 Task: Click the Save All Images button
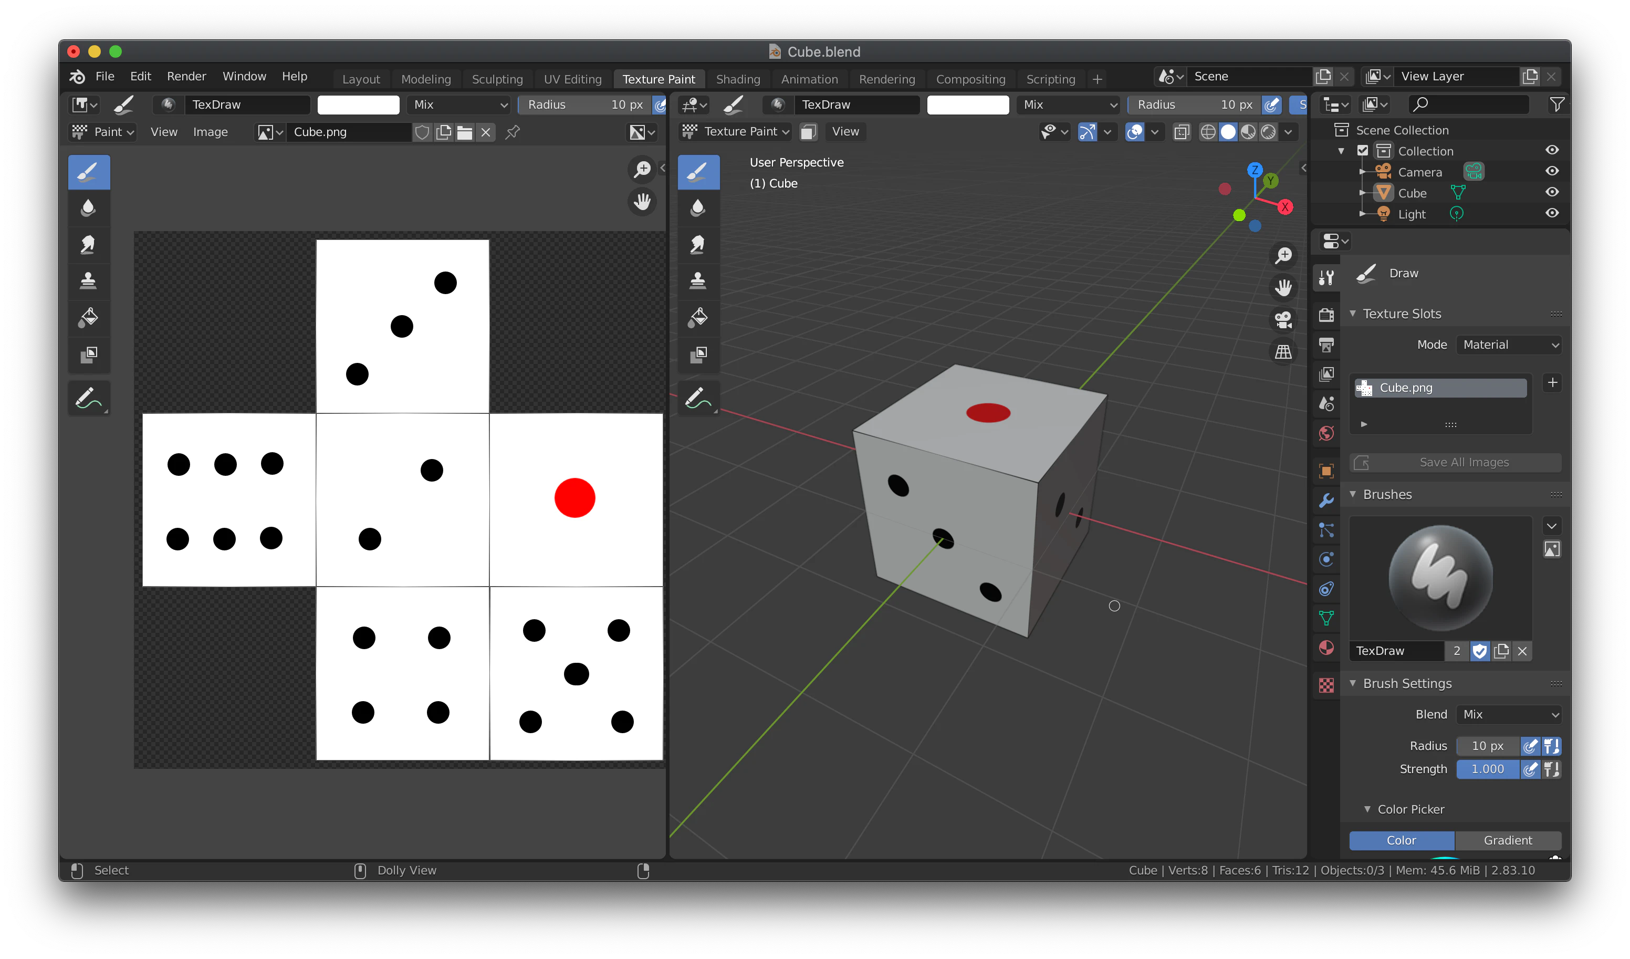click(x=1455, y=463)
